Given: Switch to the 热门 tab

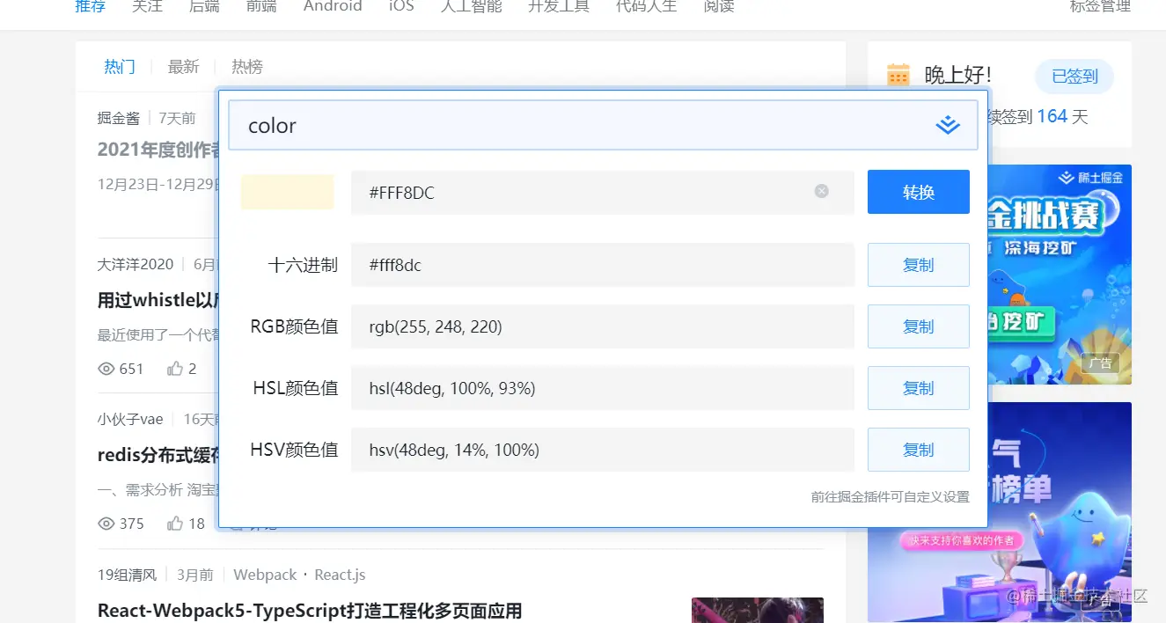Looking at the screenshot, I should click(120, 67).
